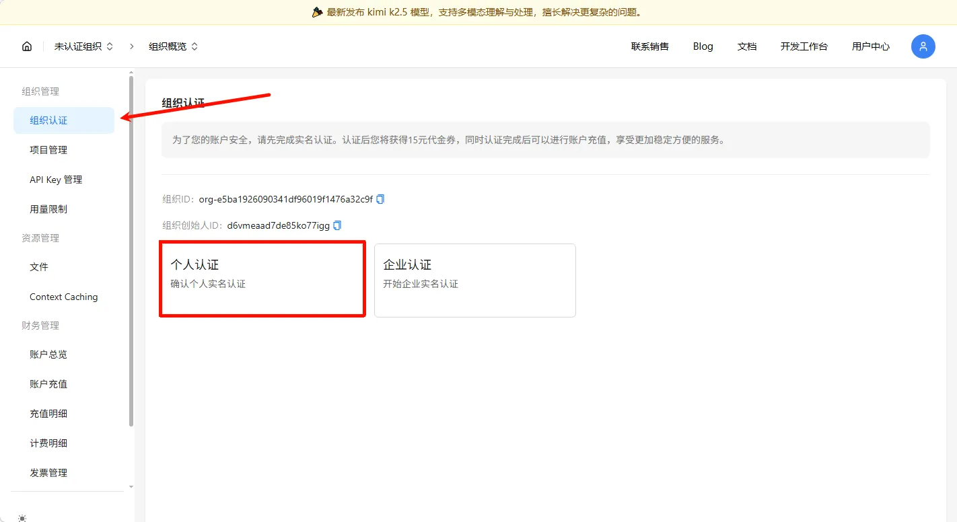Click the sidebar scrollbar down arrow

coord(131,486)
